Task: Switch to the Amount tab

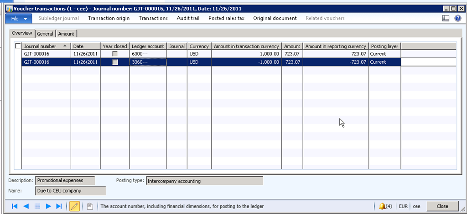Action: coord(67,34)
